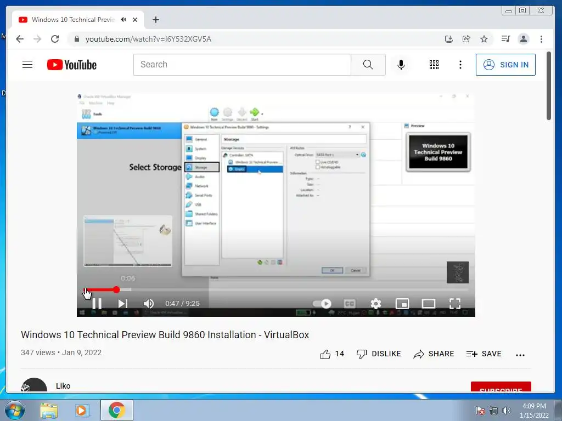
Task: Select the Windows 10 Technical Preview tab
Action: [73, 20]
